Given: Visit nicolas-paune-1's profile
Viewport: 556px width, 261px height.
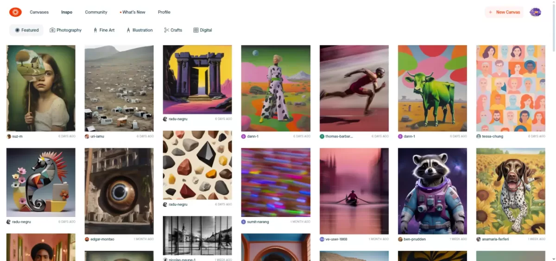Looking at the screenshot, I should click(x=182, y=260).
